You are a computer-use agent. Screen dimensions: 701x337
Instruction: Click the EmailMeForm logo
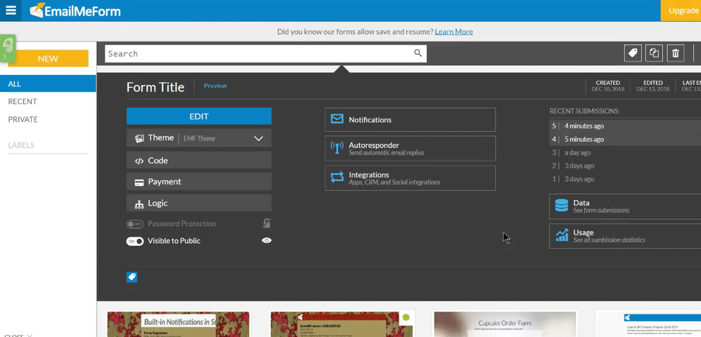tap(75, 11)
